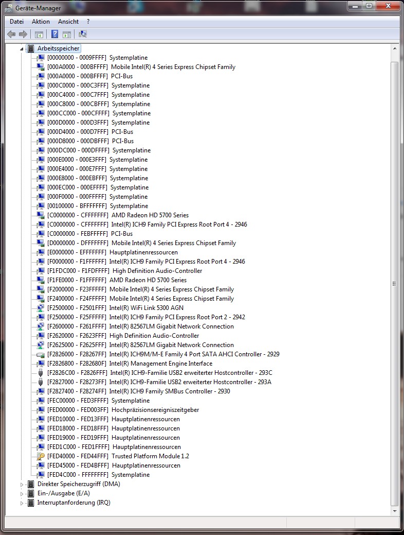404x535 pixels.
Task: Click display icon of [F1FE0000] AMD Radeon row
Action: 41,280
